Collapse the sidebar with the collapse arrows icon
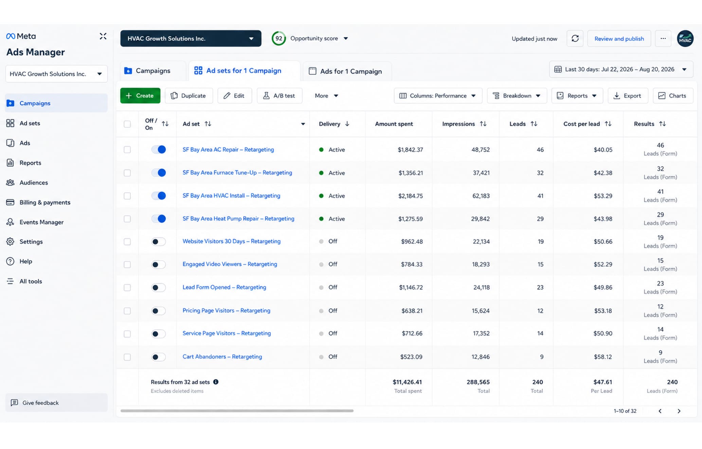702x449 pixels. point(103,36)
